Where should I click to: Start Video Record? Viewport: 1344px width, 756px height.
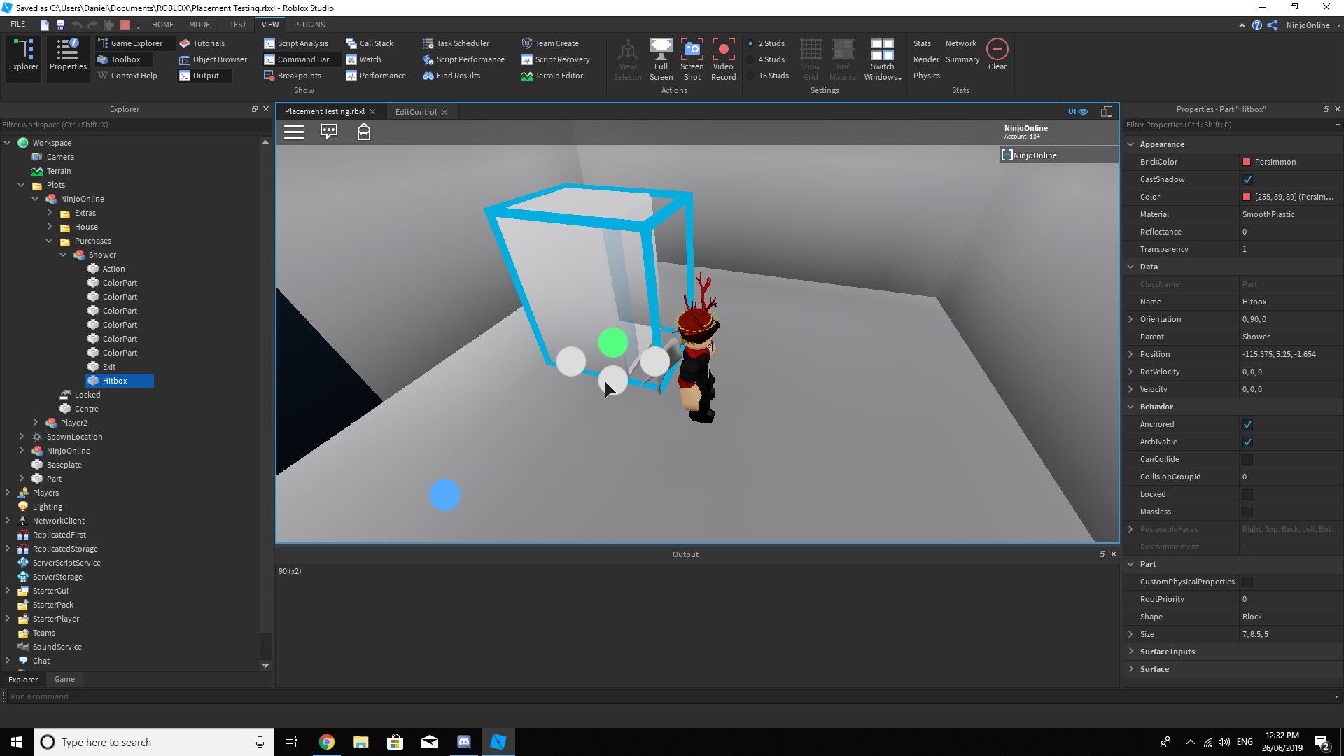point(723,59)
